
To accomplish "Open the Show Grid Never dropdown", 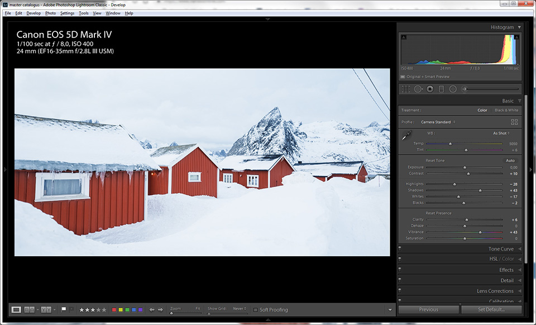I will (x=240, y=309).
